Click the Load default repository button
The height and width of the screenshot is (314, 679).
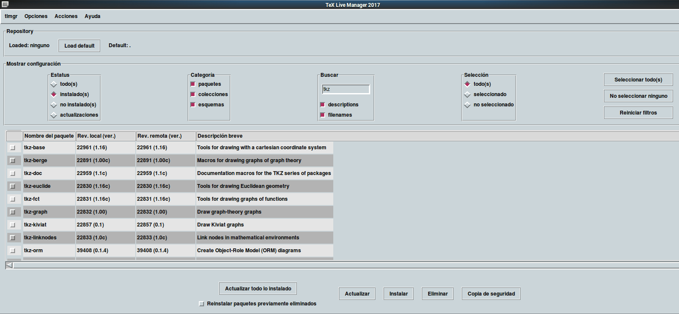point(79,46)
